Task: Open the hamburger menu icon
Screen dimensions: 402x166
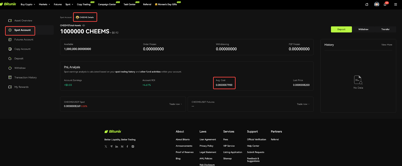Action: tap(395, 5)
